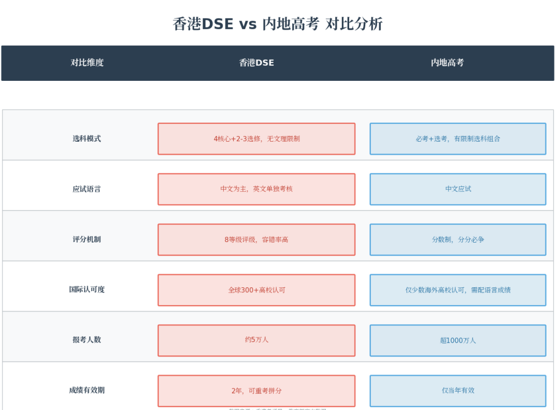Click the page title 香港DSE vs 内地高考 对比分析

(x=278, y=24)
